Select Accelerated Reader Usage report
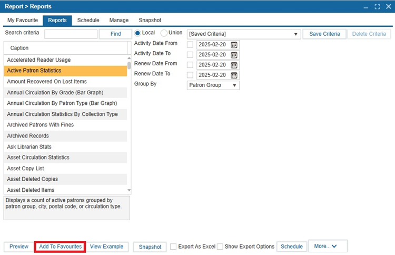 tap(65, 60)
